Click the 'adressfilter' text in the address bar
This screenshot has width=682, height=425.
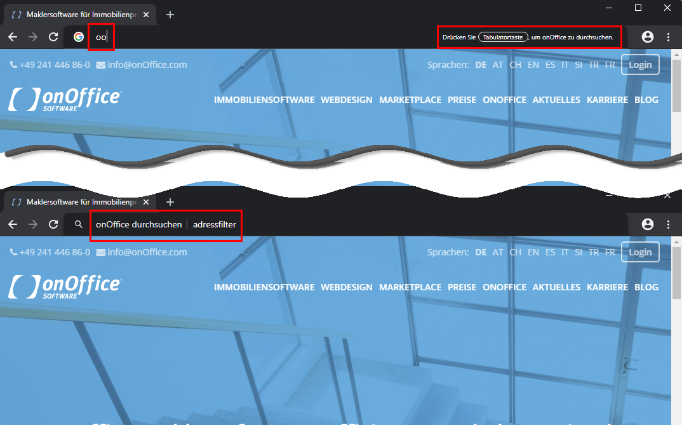215,224
